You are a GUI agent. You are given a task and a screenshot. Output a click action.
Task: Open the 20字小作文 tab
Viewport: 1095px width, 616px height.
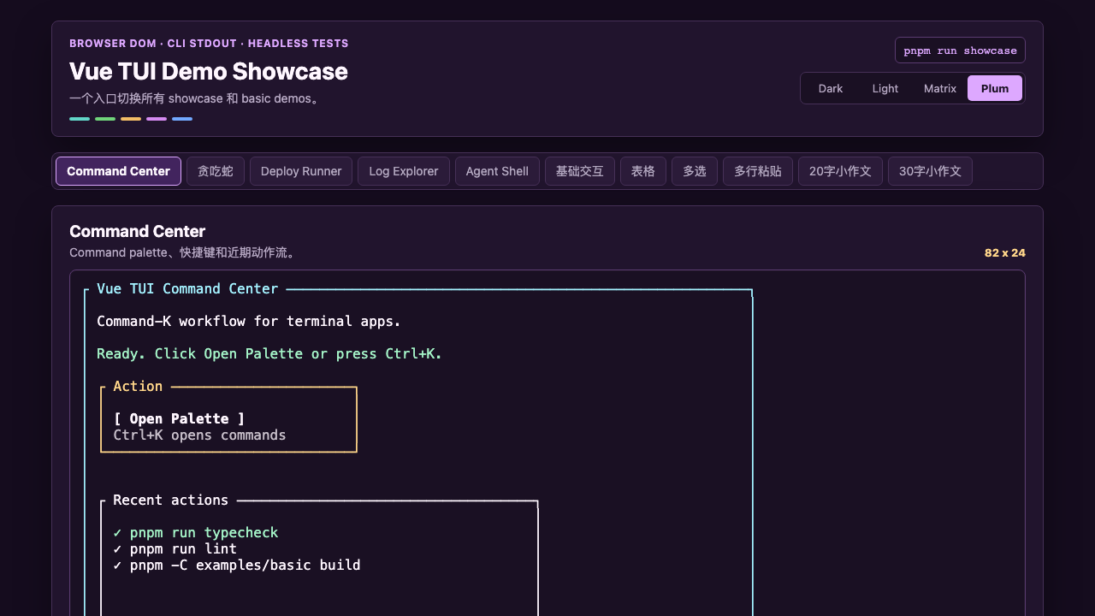(x=840, y=171)
